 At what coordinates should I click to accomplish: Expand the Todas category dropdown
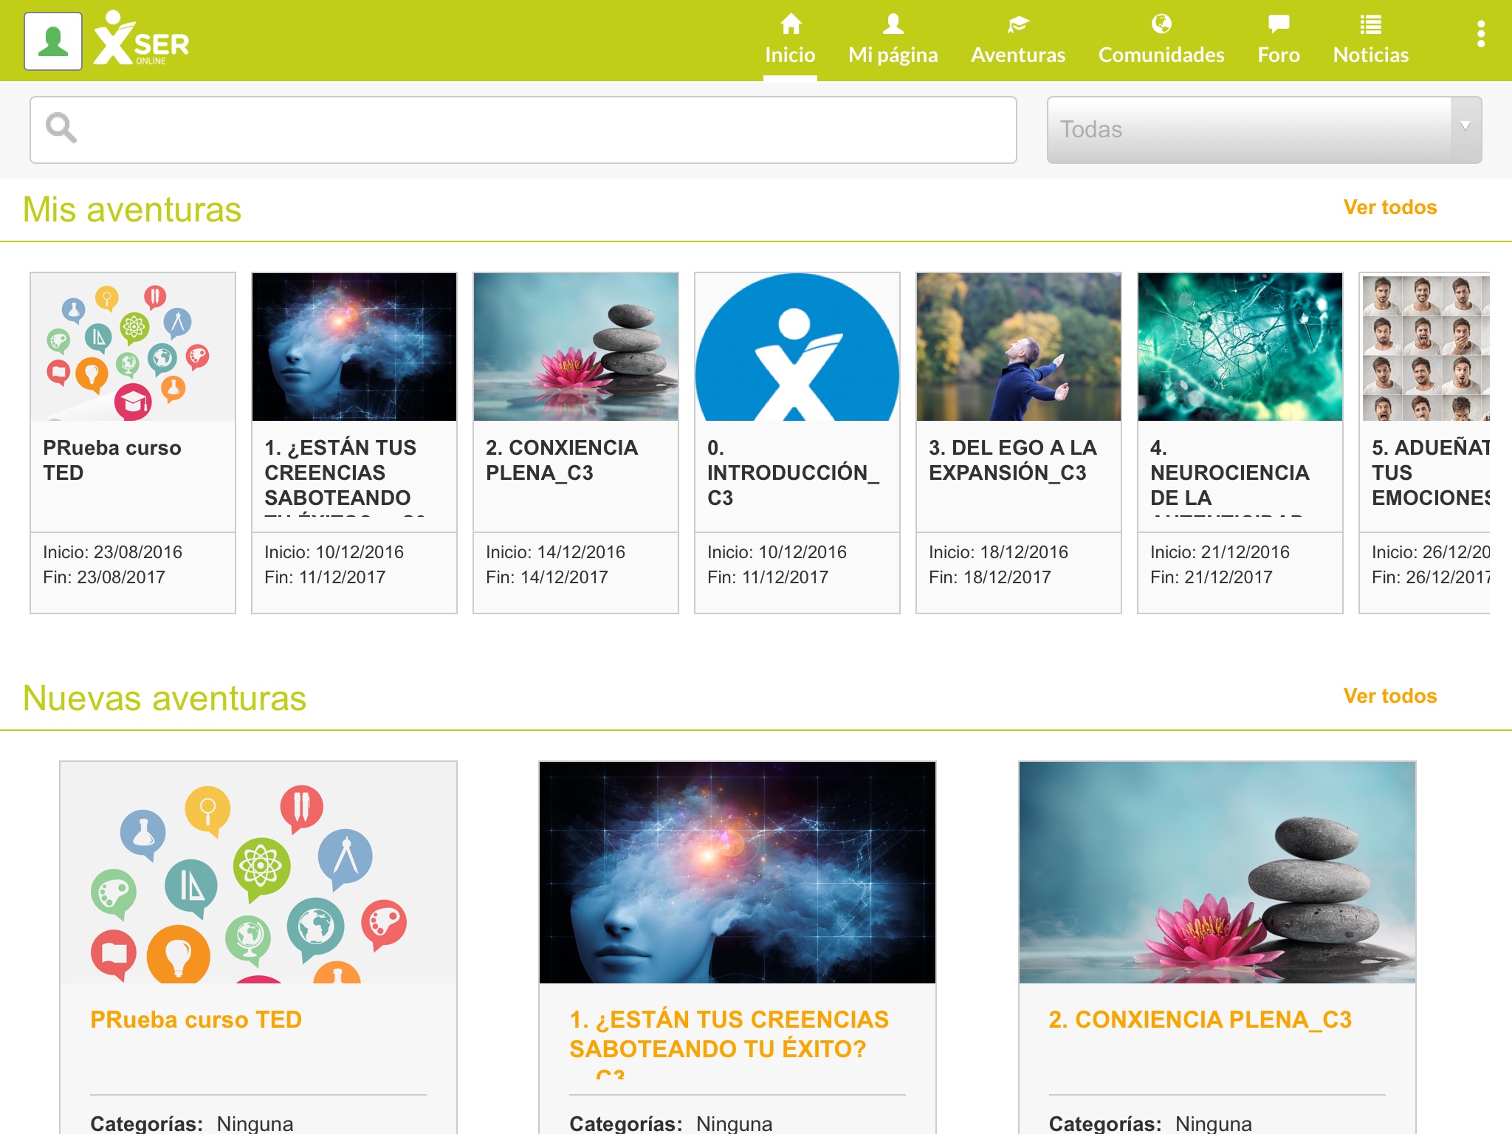pyautogui.click(x=1248, y=129)
